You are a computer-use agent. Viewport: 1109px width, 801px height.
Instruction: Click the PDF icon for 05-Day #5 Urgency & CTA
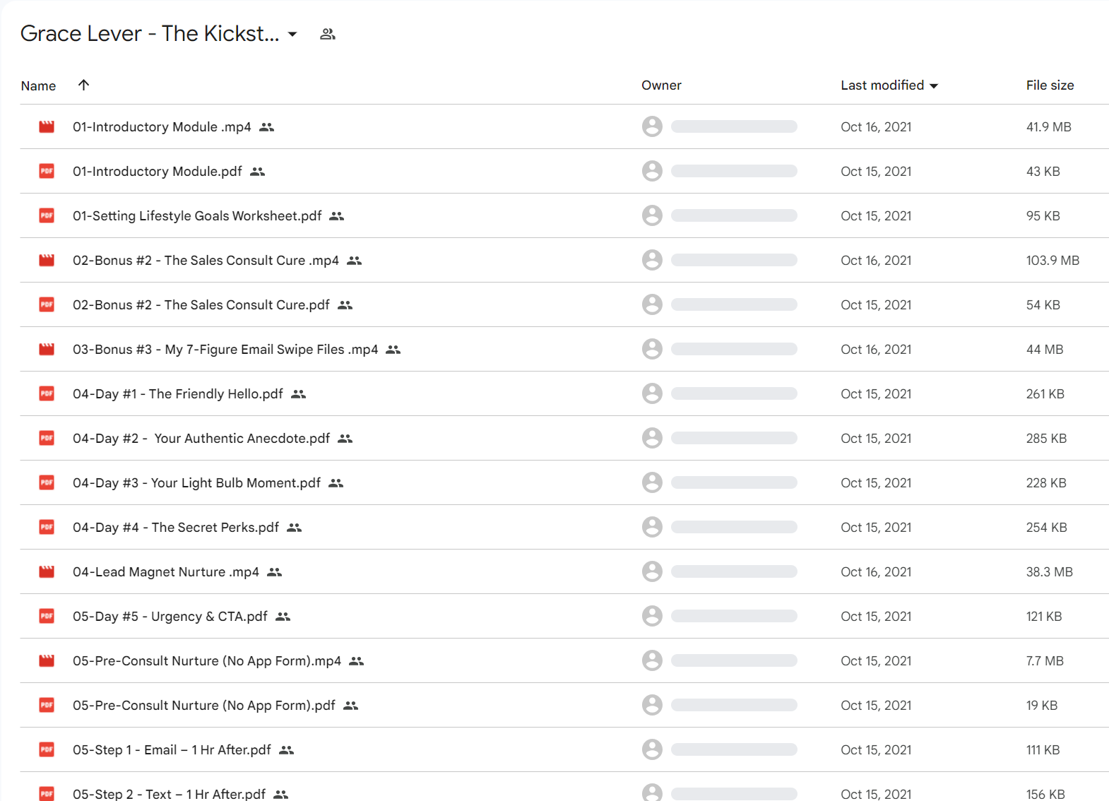47,617
